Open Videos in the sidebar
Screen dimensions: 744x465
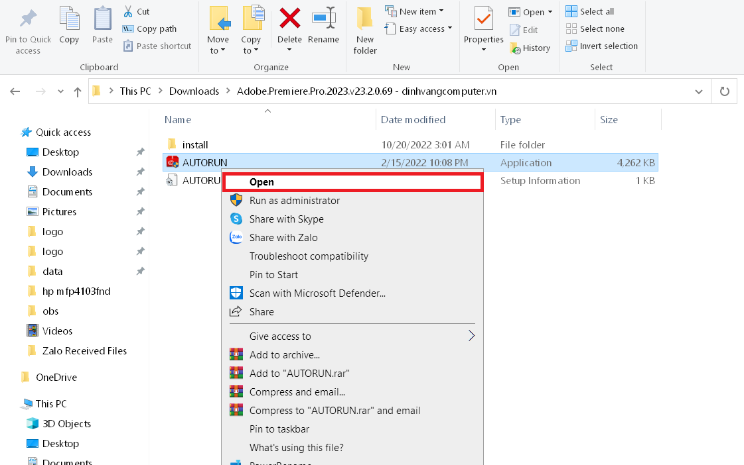[49, 331]
